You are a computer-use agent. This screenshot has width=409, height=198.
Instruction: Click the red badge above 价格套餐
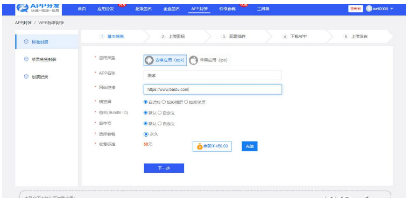click(x=243, y=5)
